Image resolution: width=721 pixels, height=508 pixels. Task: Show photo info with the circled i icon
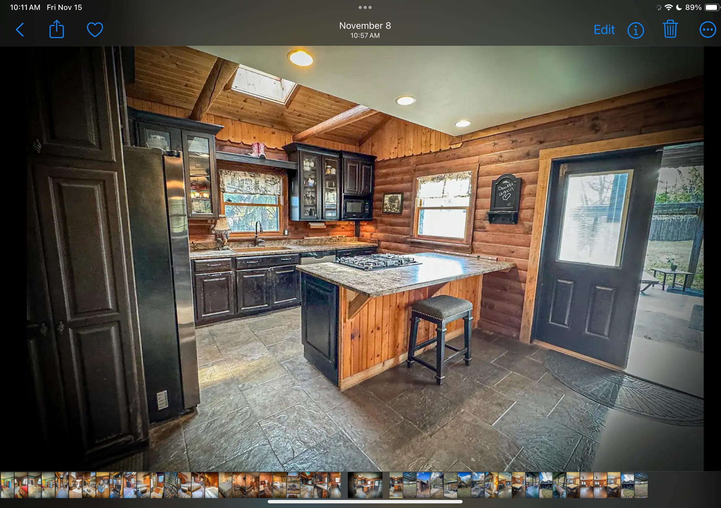(636, 30)
